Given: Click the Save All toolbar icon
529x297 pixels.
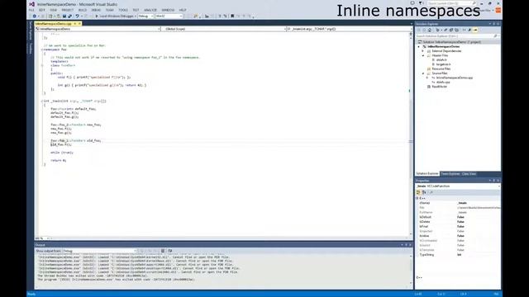Looking at the screenshot, I should pos(69,16).
